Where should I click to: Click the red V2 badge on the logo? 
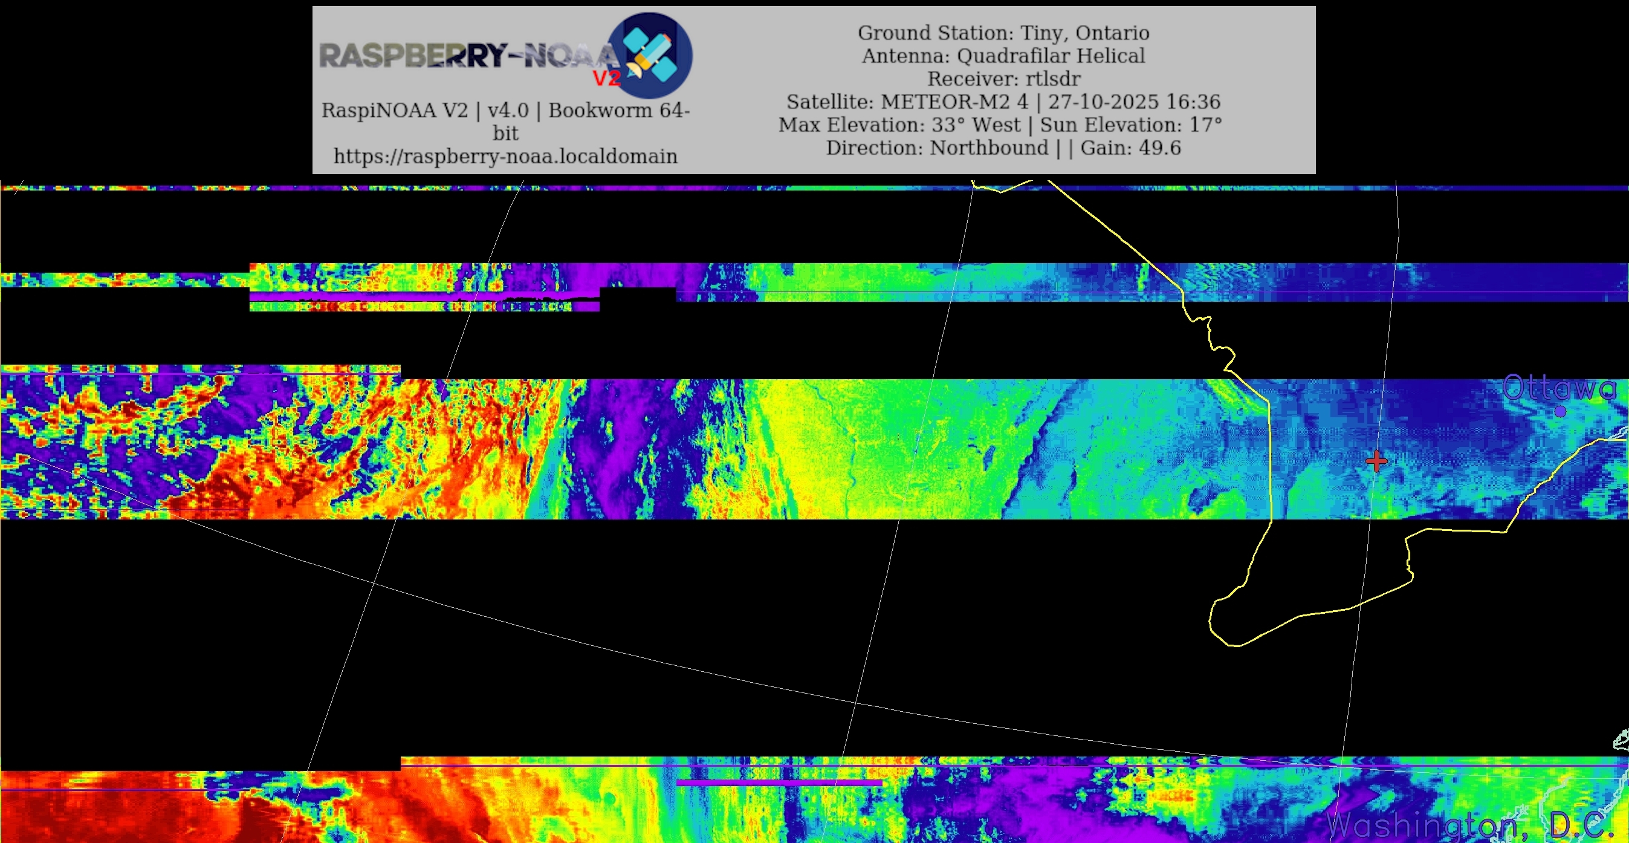(x=606, y=79)
